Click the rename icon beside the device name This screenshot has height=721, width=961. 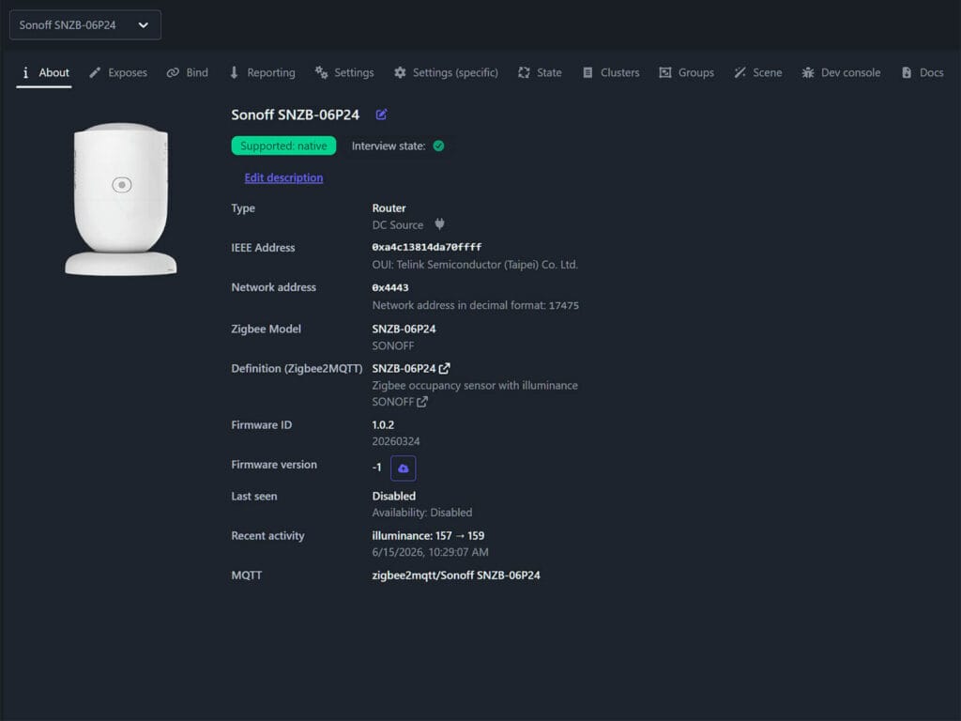[x=381, y=115]
